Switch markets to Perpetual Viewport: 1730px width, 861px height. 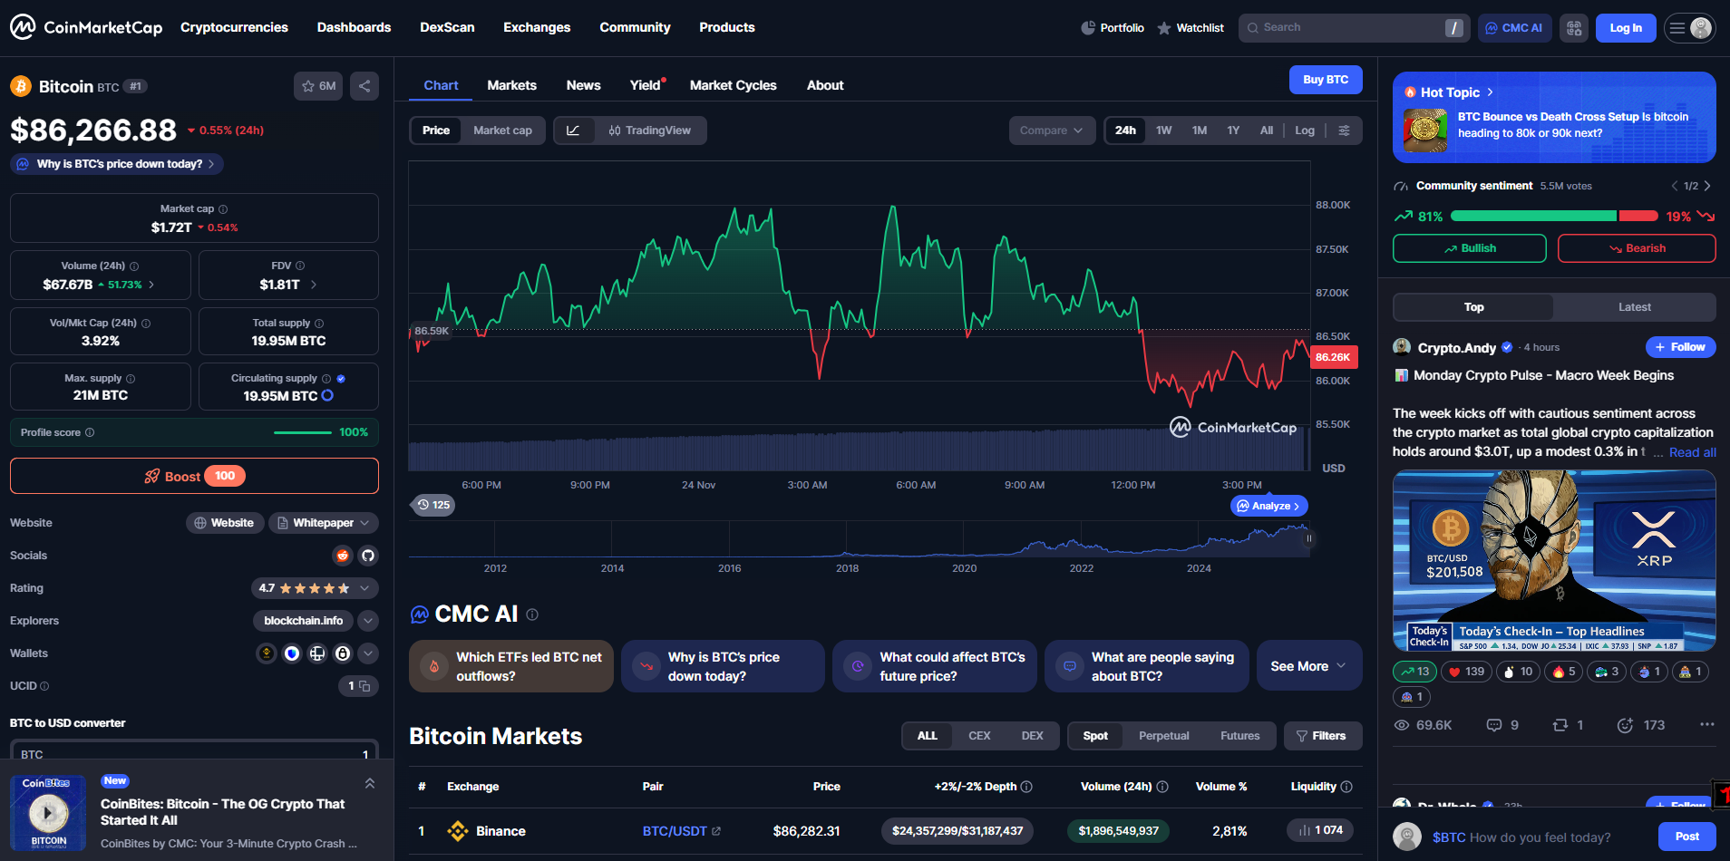(1164, 736)
